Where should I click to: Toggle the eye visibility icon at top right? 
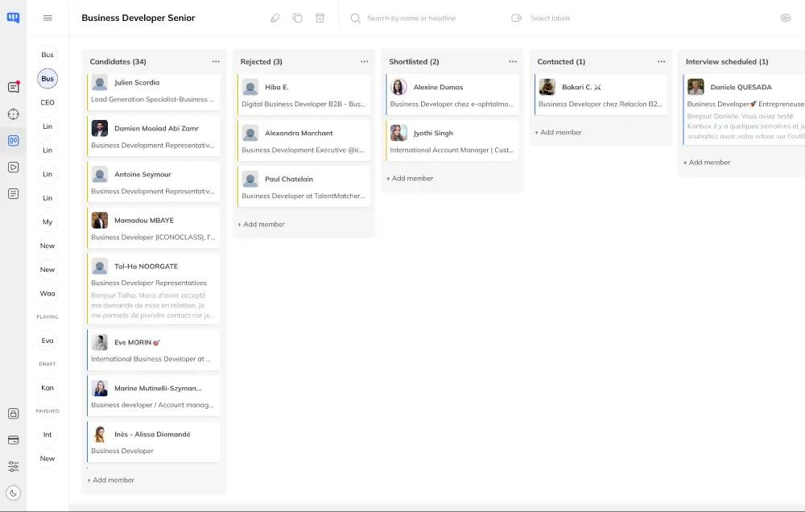pyautogui.click(x=786, y=18)
